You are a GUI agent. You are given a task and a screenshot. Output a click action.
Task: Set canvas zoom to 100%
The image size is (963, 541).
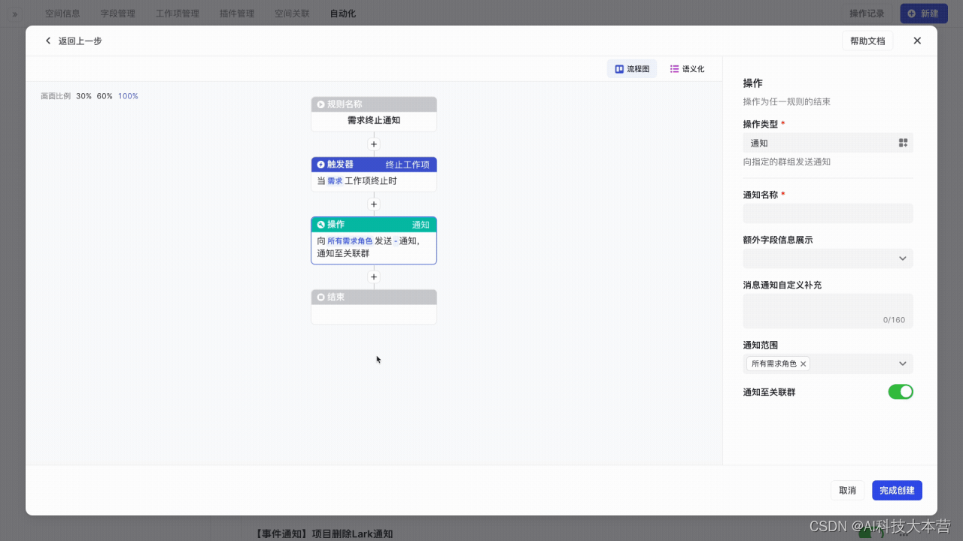point(128,96)
